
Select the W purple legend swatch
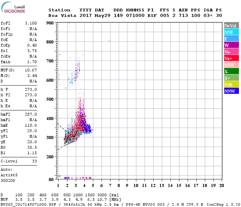tap(231, 45)
